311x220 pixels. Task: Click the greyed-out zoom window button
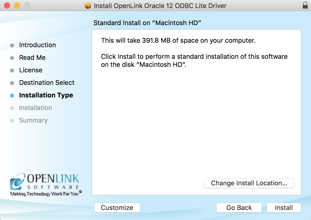pyautogui.click(x=27, y=6)
